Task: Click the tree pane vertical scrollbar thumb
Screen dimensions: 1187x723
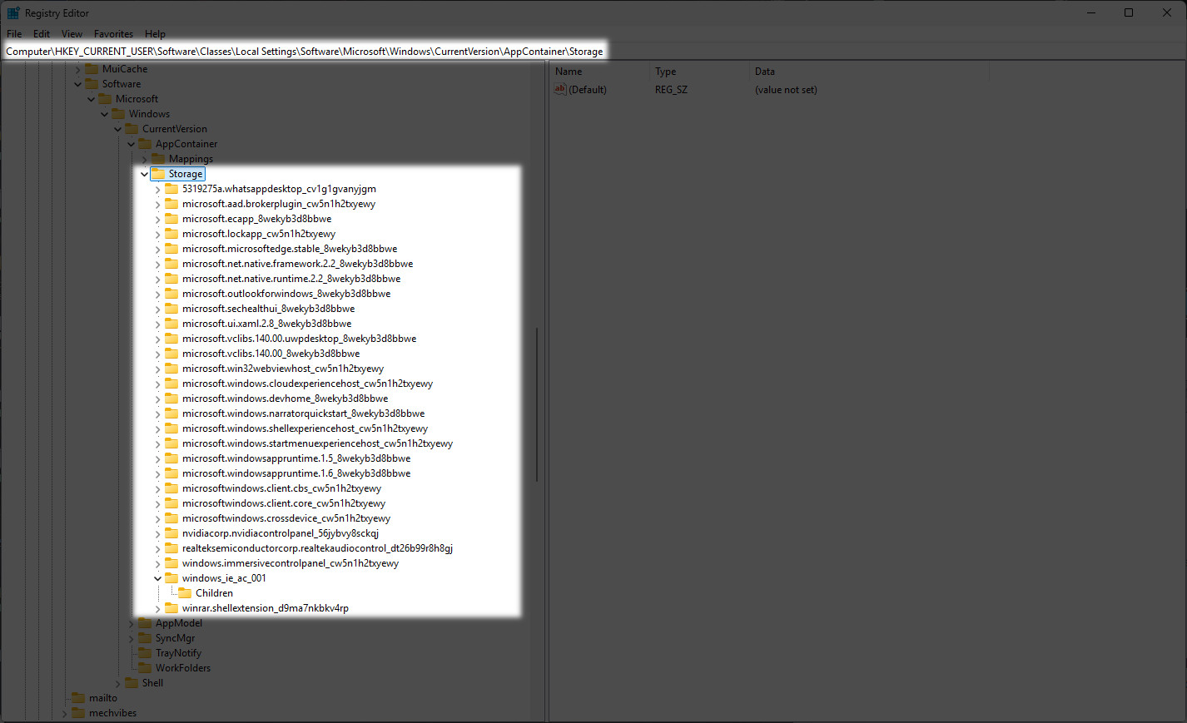Action: coord(537,404)
